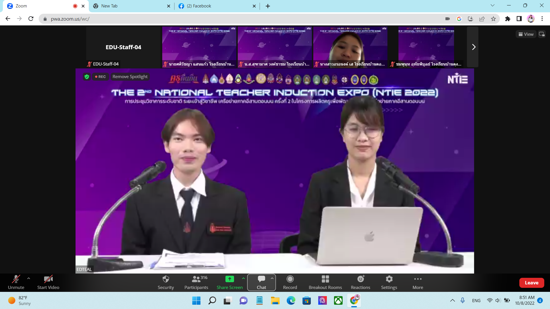Open the Reactions menu
The width and height of the screenshot is (550, 309).
click(x=360, y=279)
